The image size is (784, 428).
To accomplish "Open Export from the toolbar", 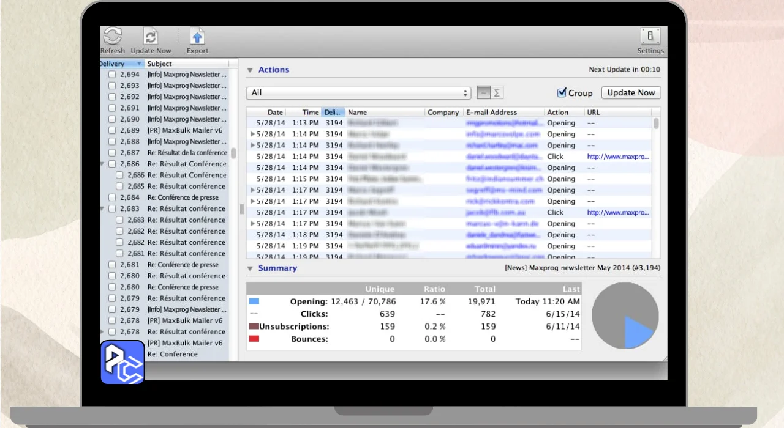I will 197,36.
